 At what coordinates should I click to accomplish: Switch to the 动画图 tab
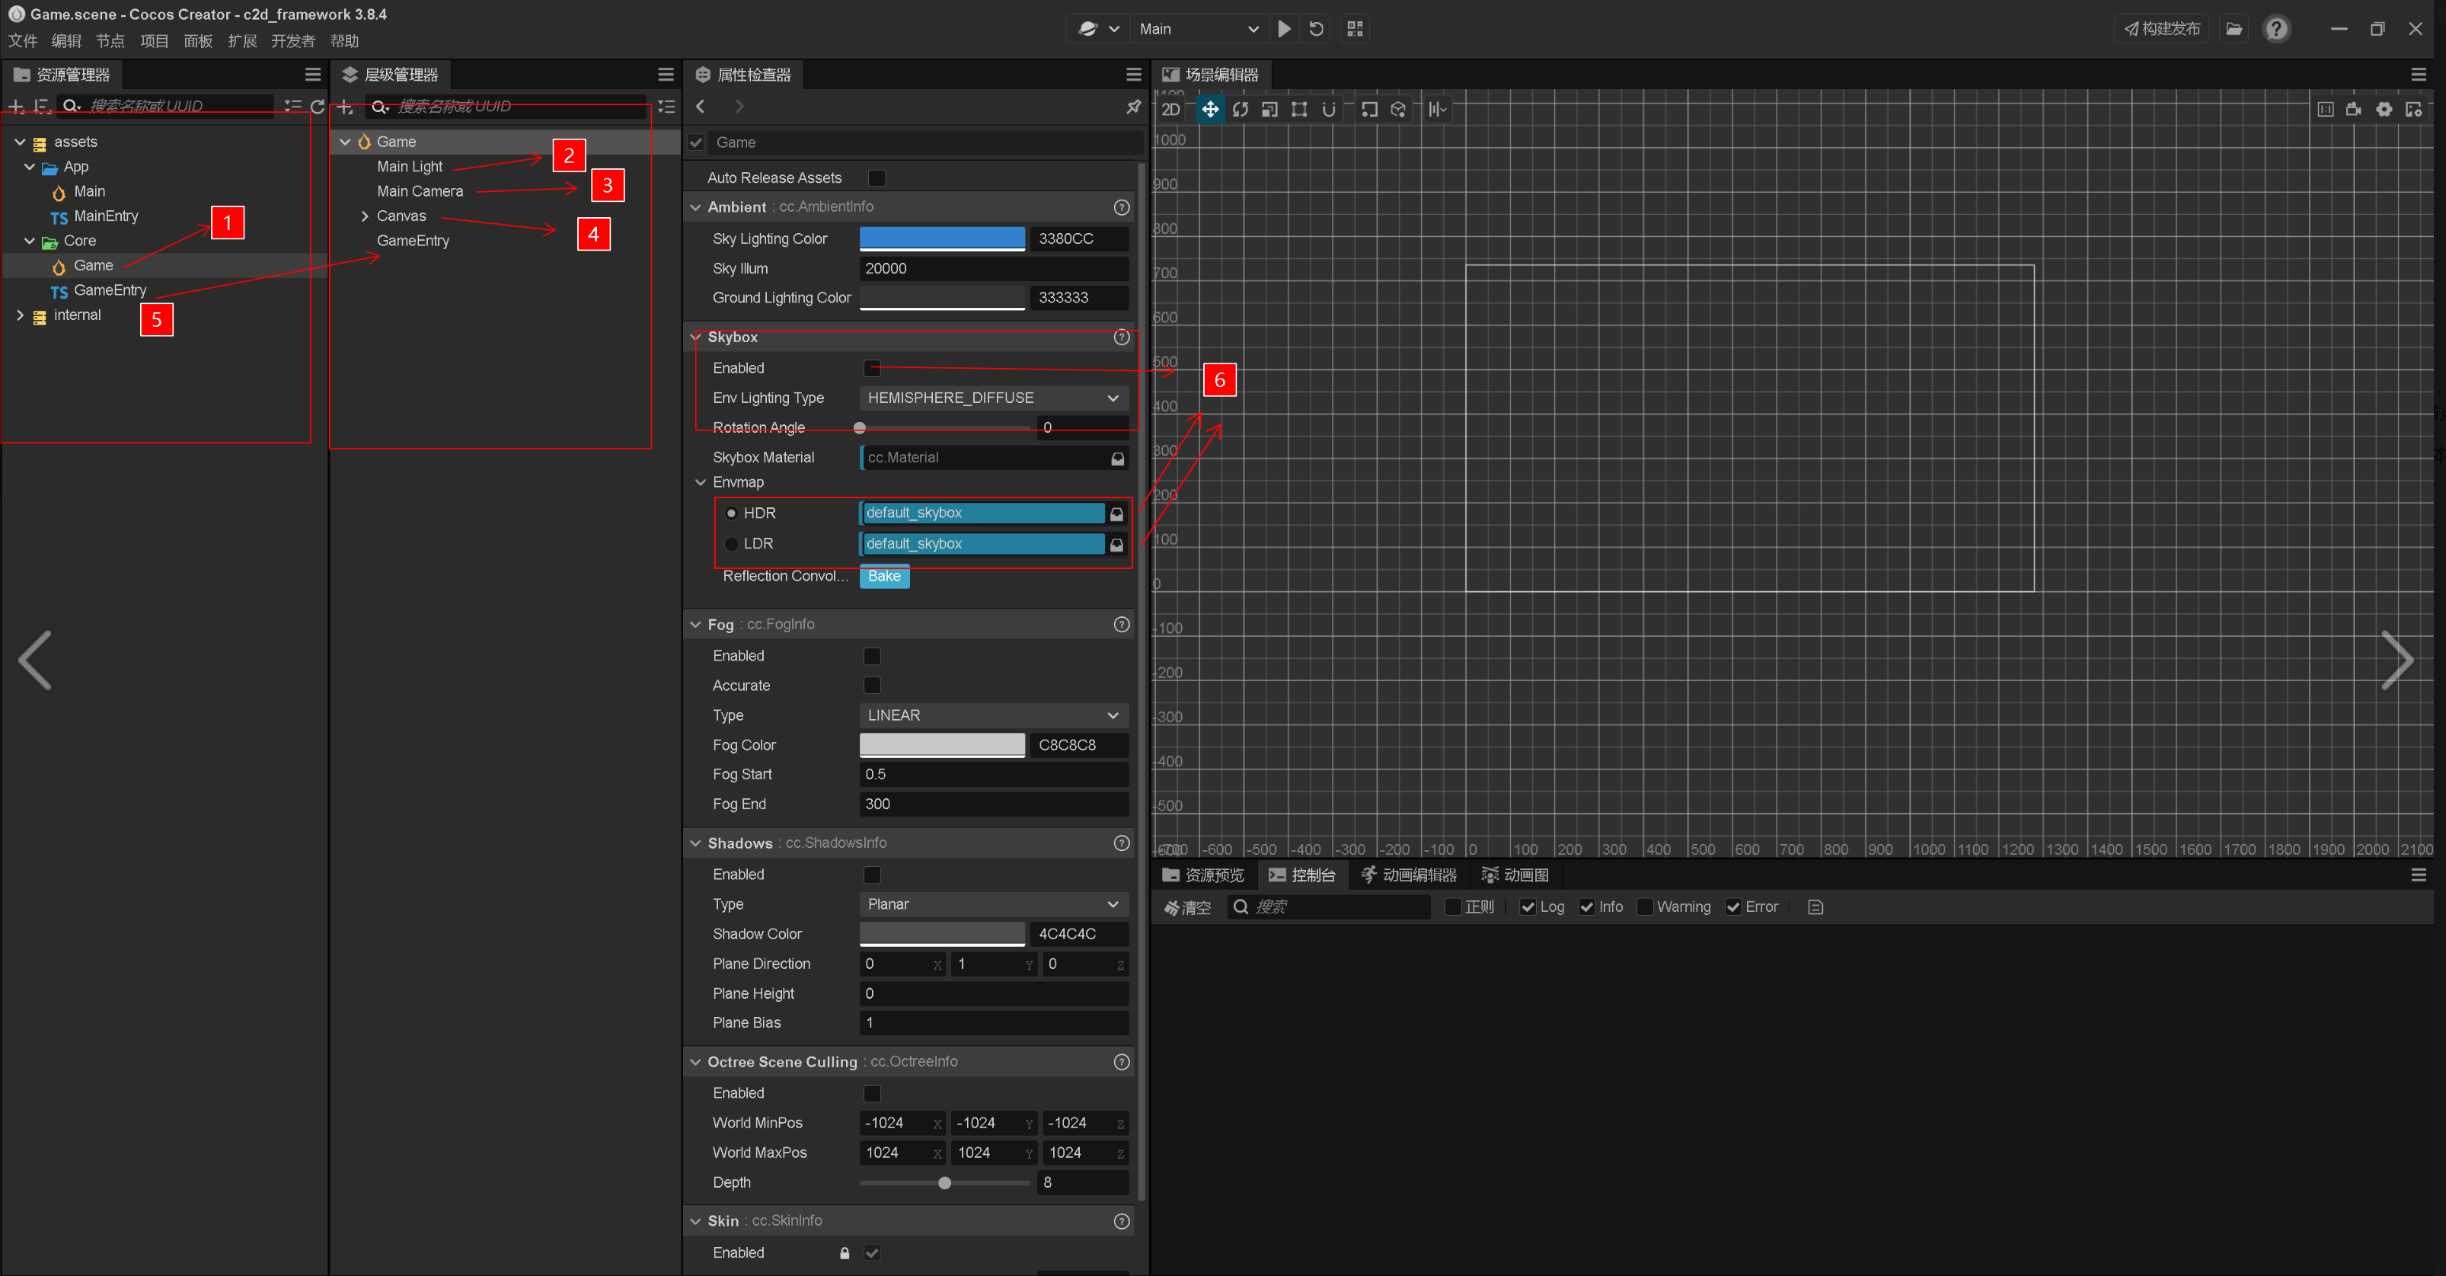coord(1515,875)
